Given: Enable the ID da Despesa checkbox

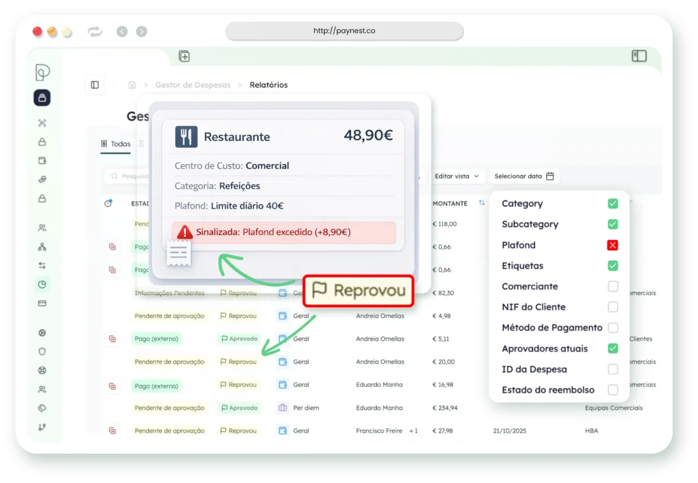Looking at the screenshot, I should 613,369.
